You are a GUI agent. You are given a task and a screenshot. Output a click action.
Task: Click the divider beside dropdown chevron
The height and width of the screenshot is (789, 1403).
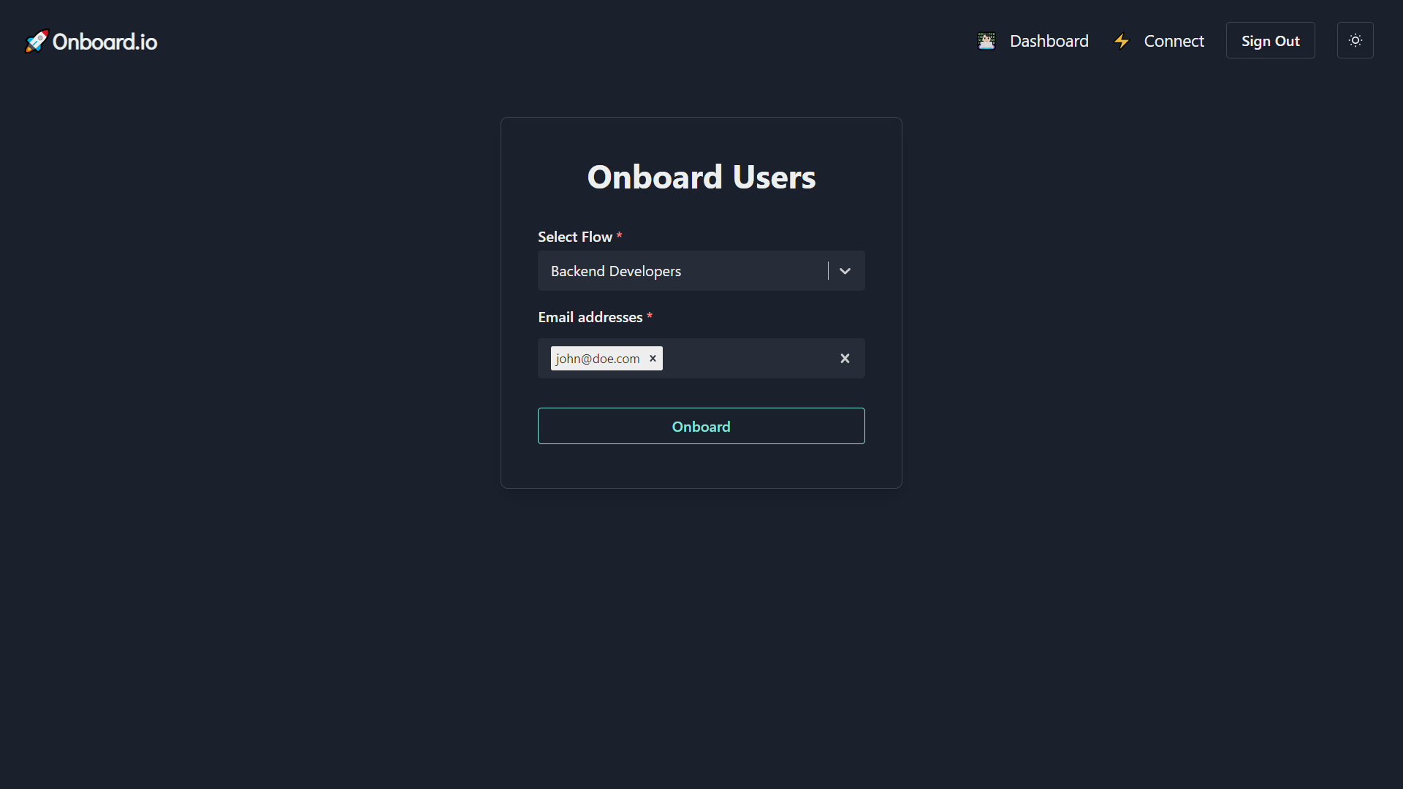tap(828, 271)
